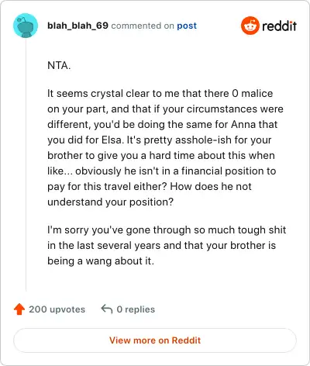Click the blah_blah_69 avatar icon
Viewport: 310px width, 366px height.
[26, 26]
